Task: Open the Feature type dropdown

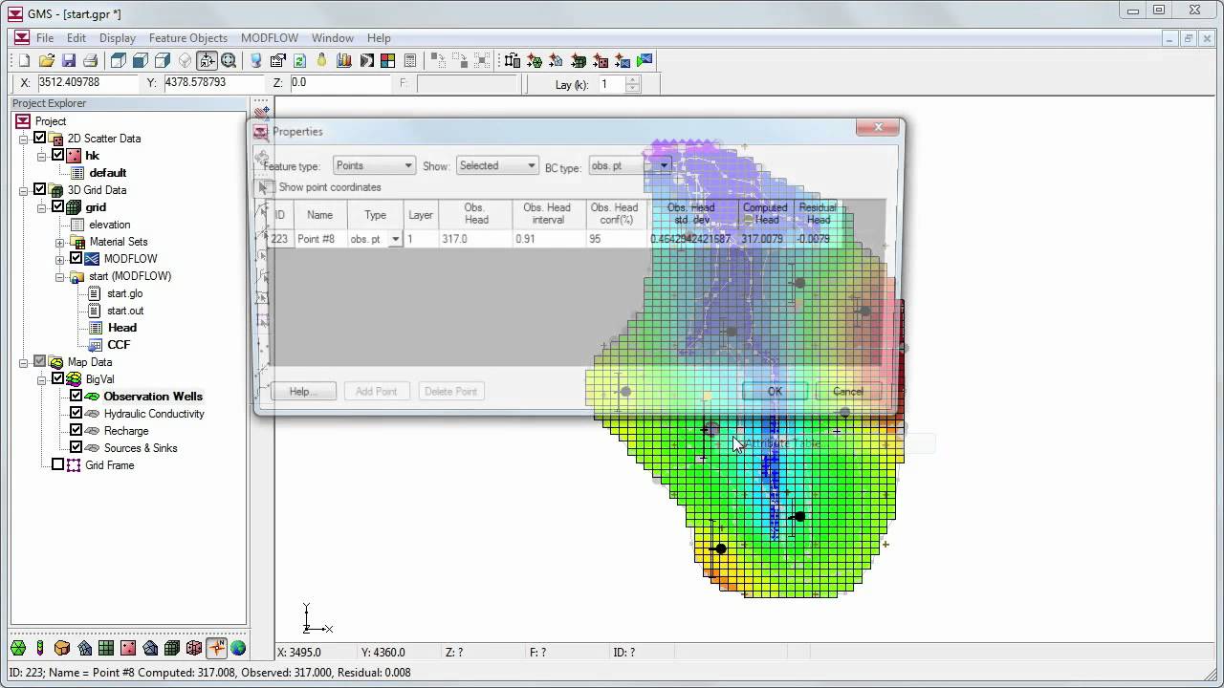Action: pyautogui.click(x=374, y=165)
